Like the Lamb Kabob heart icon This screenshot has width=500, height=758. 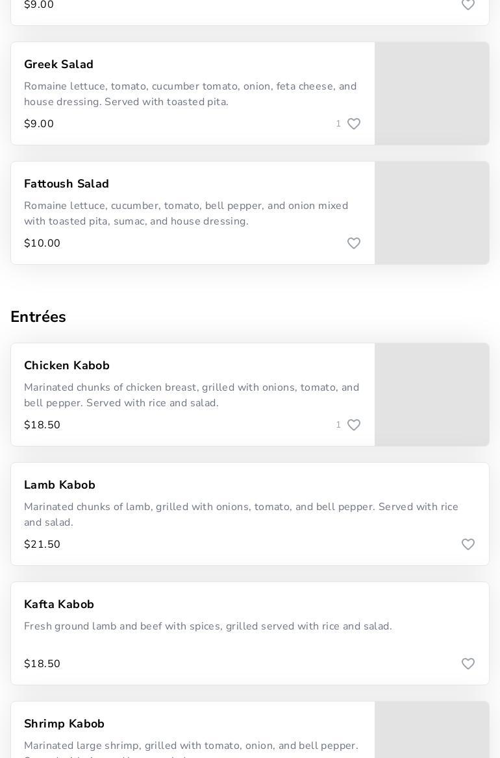(468, 544)
